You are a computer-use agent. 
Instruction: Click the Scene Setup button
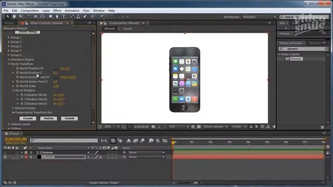tap(28, 32)
